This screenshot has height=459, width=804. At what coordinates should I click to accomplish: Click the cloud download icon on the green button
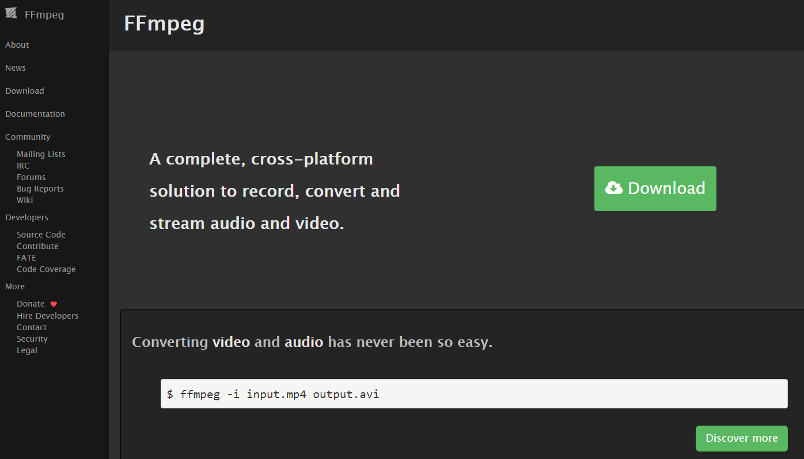tap(614, 188)
